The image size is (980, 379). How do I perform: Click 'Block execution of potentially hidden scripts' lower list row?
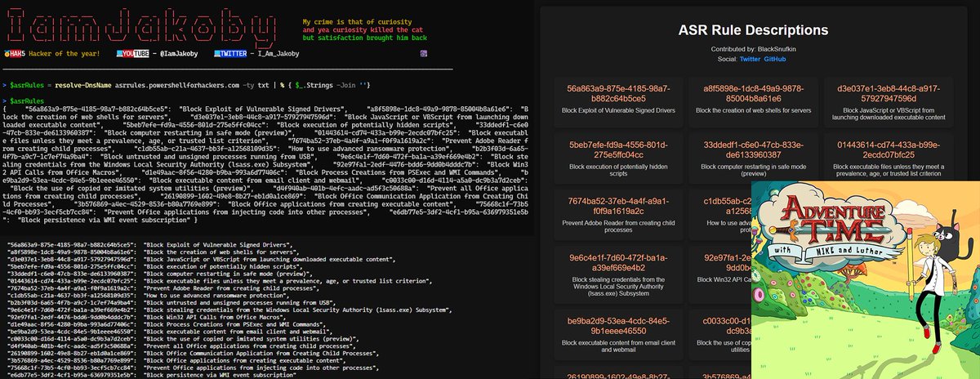pyautogui.click(x=224, y=266)
